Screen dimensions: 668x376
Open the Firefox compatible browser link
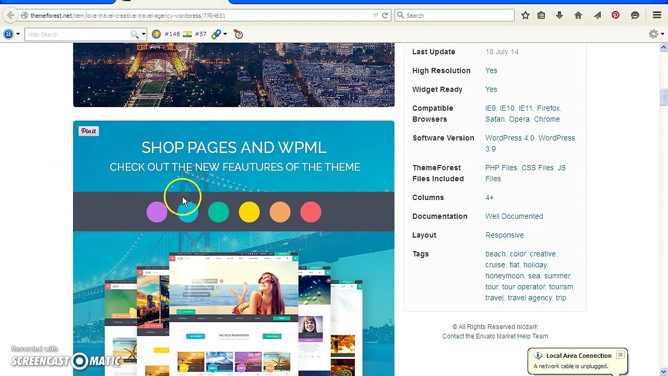[x=548, y=108]
